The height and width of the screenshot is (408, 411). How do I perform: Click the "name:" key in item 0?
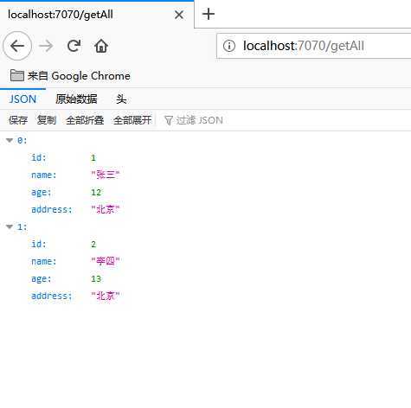coord(43,175)
